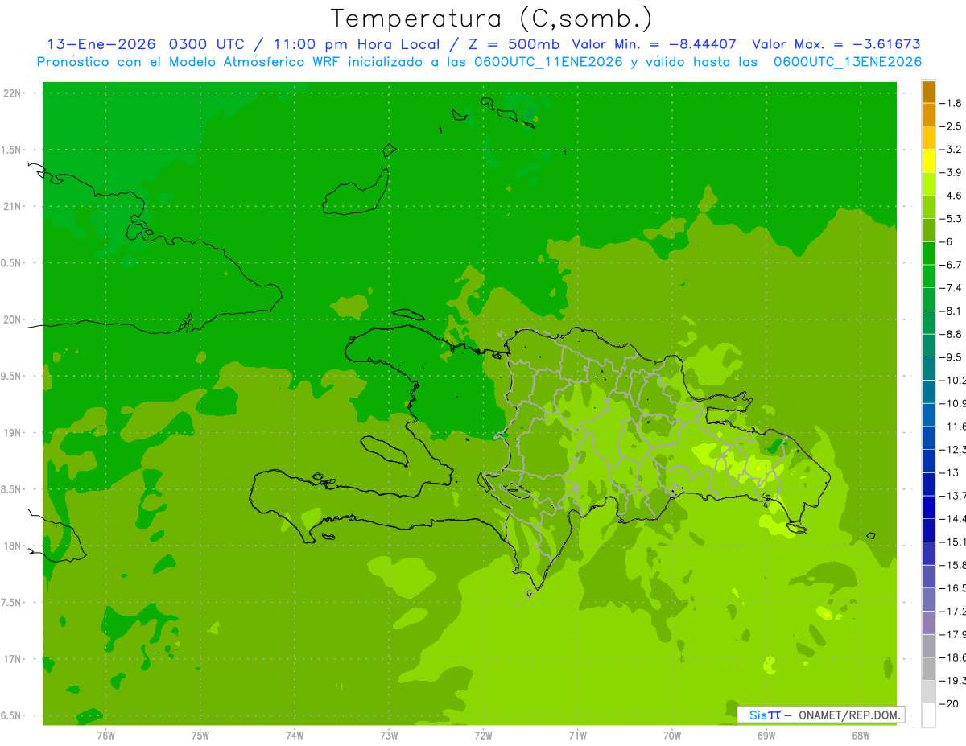Click the "70W" longitude label
This screenshot has height=746, width=966.
coord(672,736)
